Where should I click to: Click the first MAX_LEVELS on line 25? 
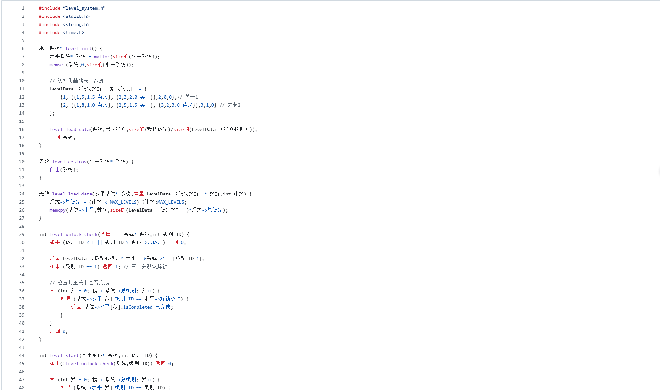(123, 202)
